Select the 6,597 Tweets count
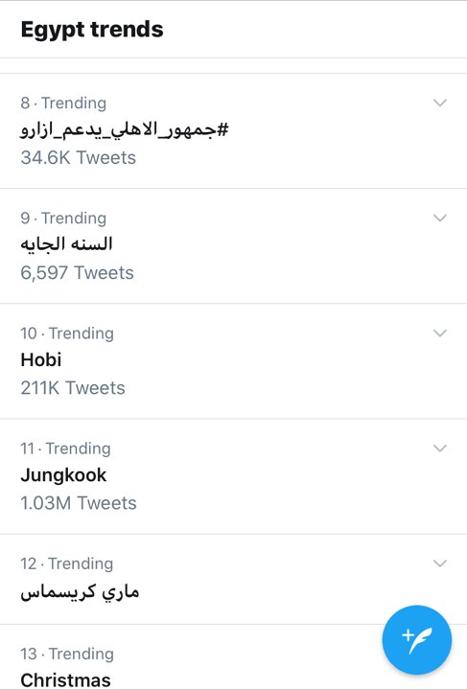 77,273
